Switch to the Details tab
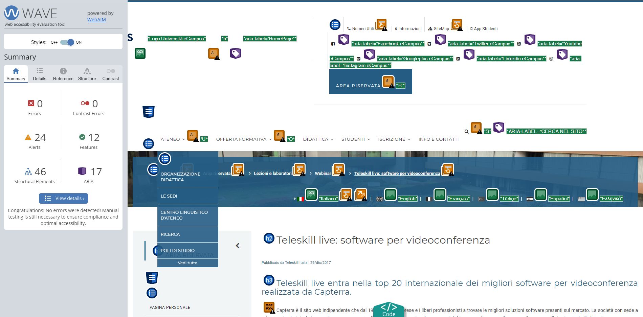 (40, 74)
